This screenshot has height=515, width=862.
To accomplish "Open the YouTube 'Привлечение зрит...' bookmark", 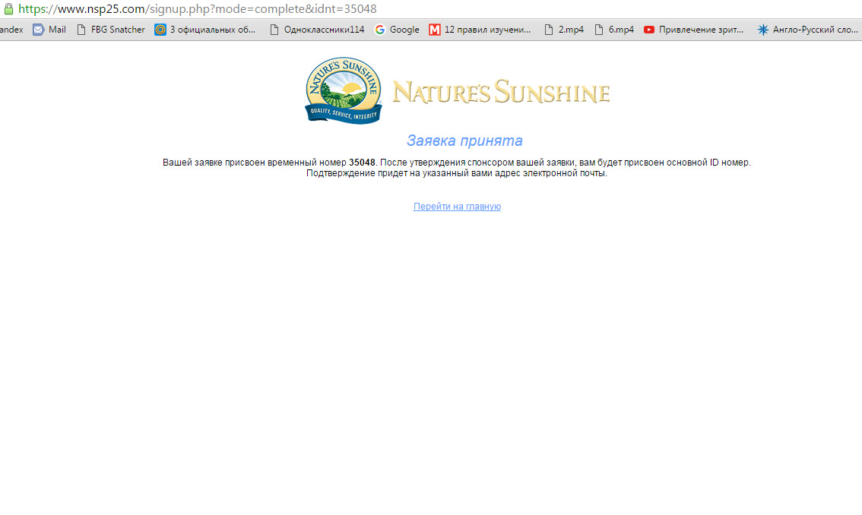I will point(694,30).
